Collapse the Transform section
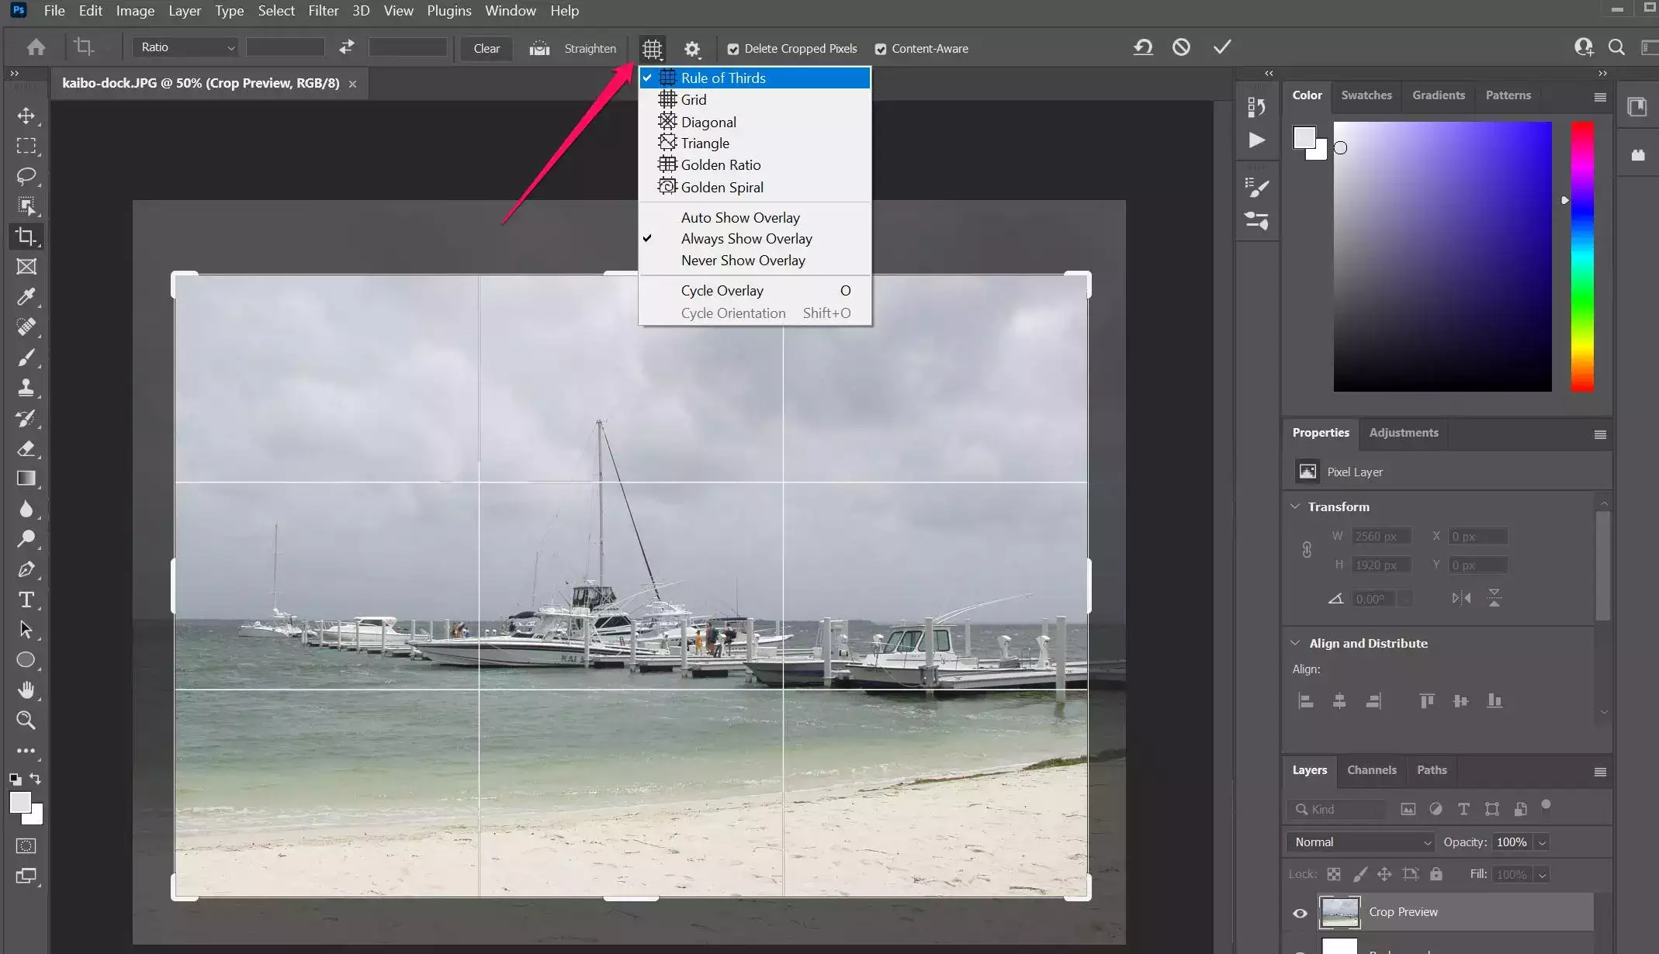Image resolution: width=1659 pixels, height=954 pixels. pos(1294,506)
